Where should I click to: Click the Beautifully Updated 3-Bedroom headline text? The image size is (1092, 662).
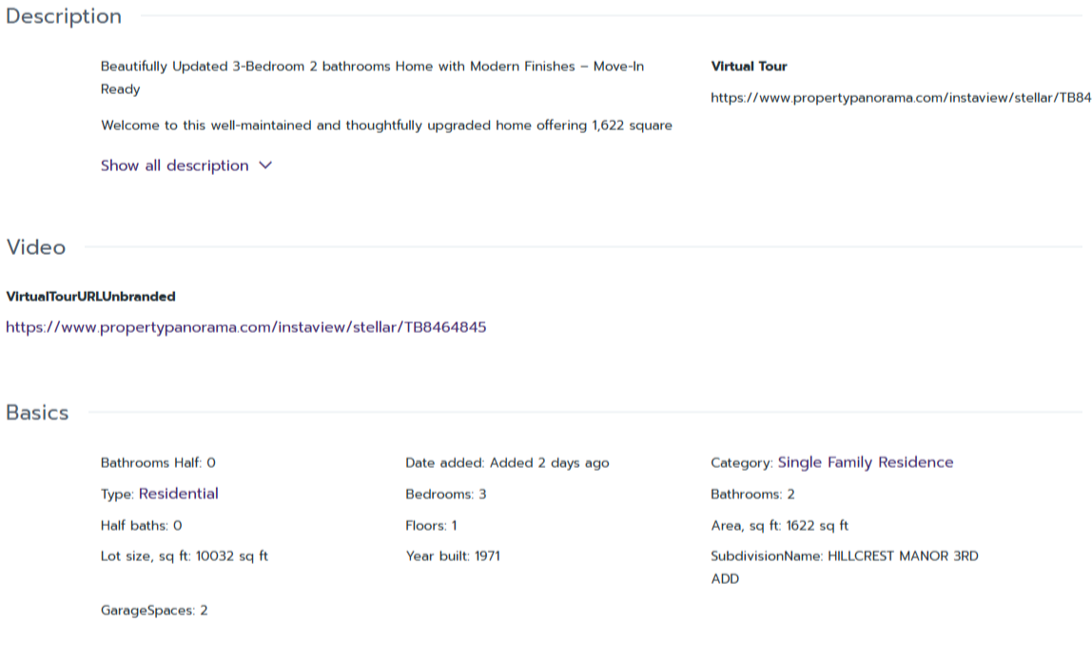tap(372, 68)
